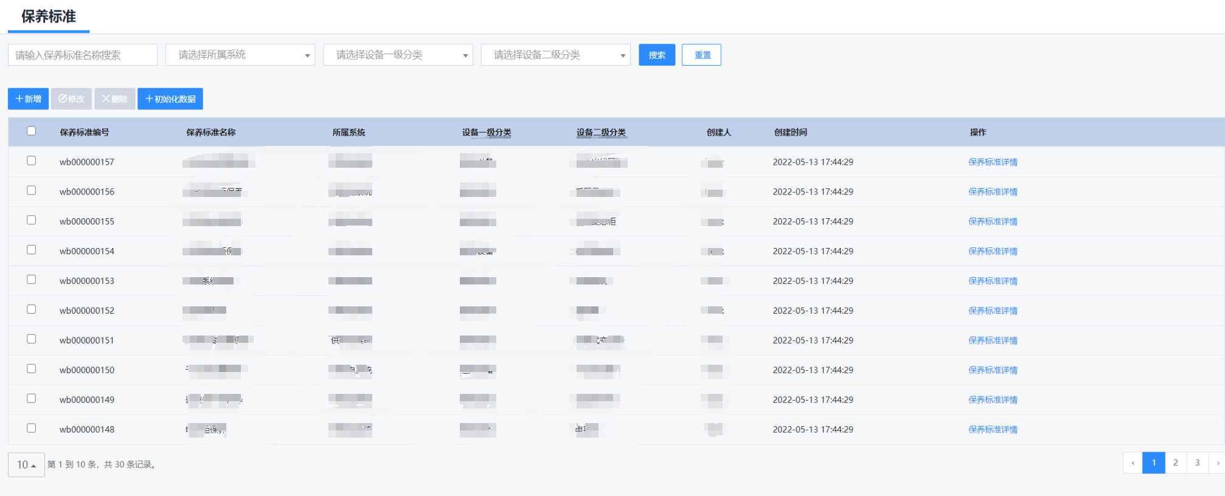
Task: Toggle the select-all checkbox in table header
Action: click(32, 131)
